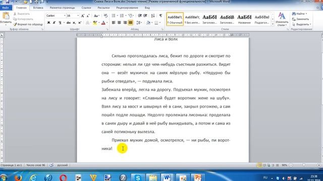Toggle Show paragraph marks (¶)
The width and height of the screenshot is (323, 181).
(160, 16)
